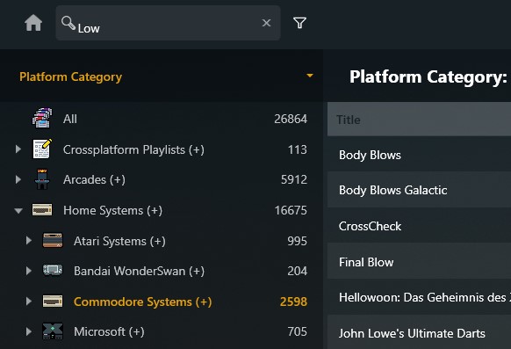Image resolution: width=511 pixels, height=349 pixels.
Task: Select the game Body Blows
Action: [419, 155]
